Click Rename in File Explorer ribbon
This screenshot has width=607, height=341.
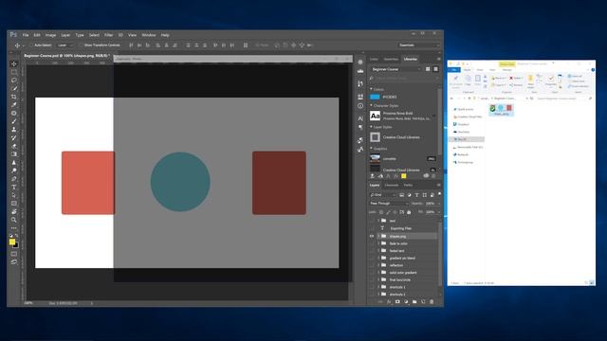pyautogui.click(x=516, y=85)
